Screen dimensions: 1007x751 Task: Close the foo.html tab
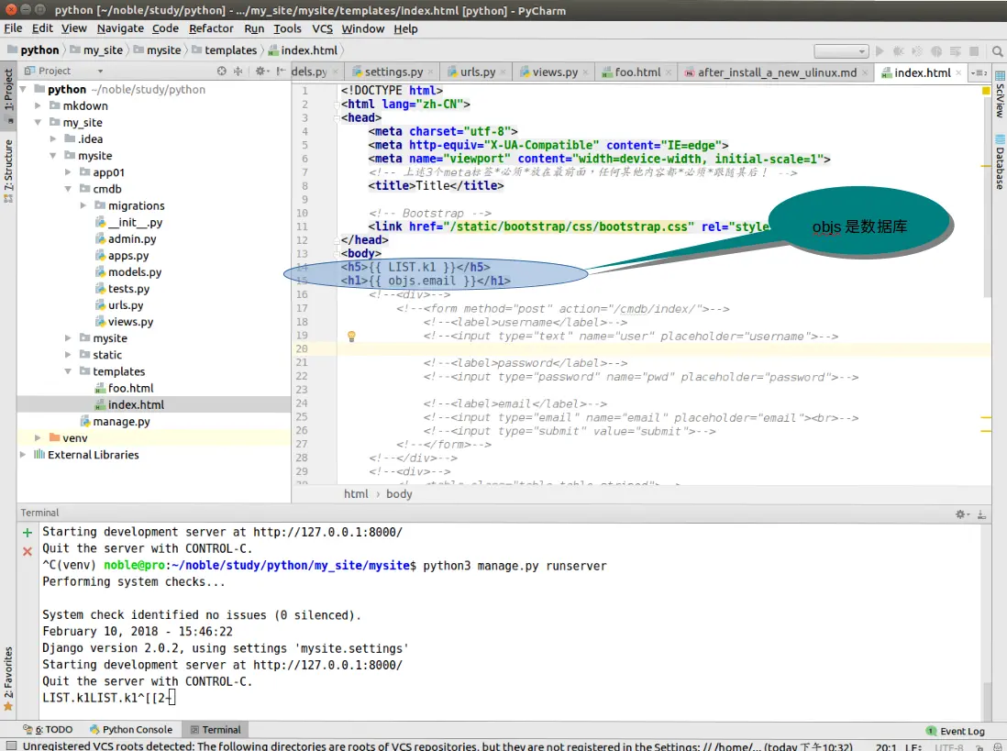(x=669, y=72)
